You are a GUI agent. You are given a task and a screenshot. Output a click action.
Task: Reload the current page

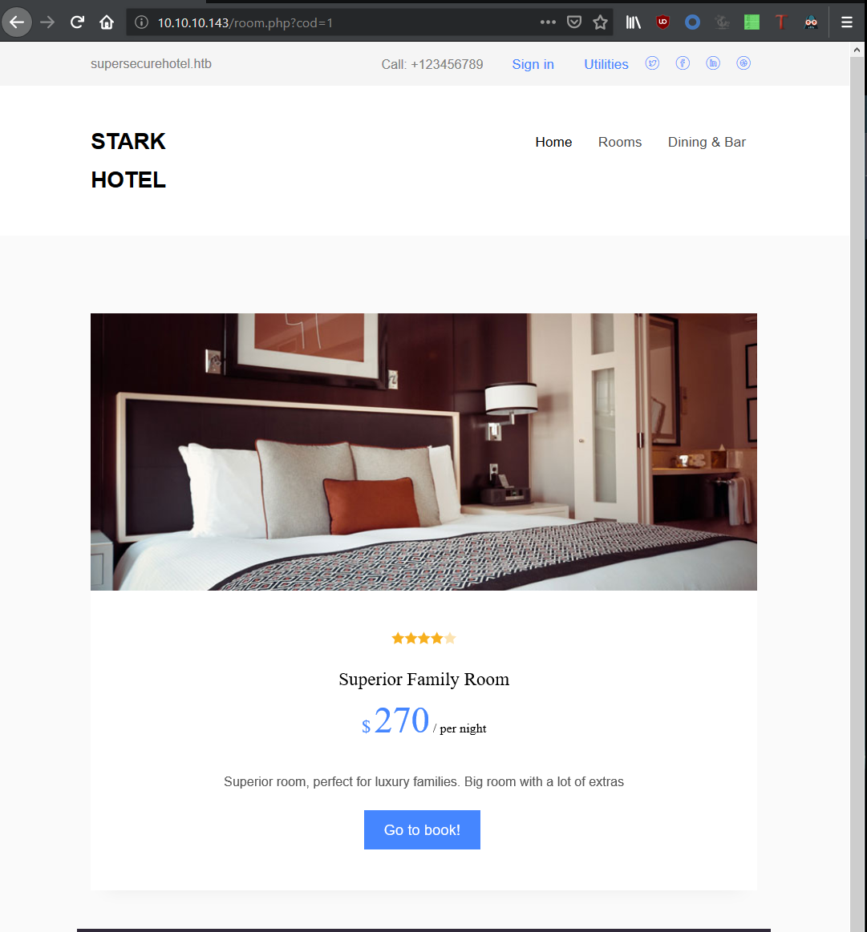[77, 22]
